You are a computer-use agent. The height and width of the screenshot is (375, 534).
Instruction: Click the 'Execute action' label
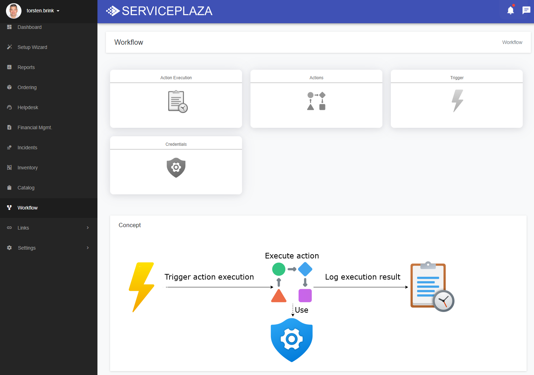point(292,256)
